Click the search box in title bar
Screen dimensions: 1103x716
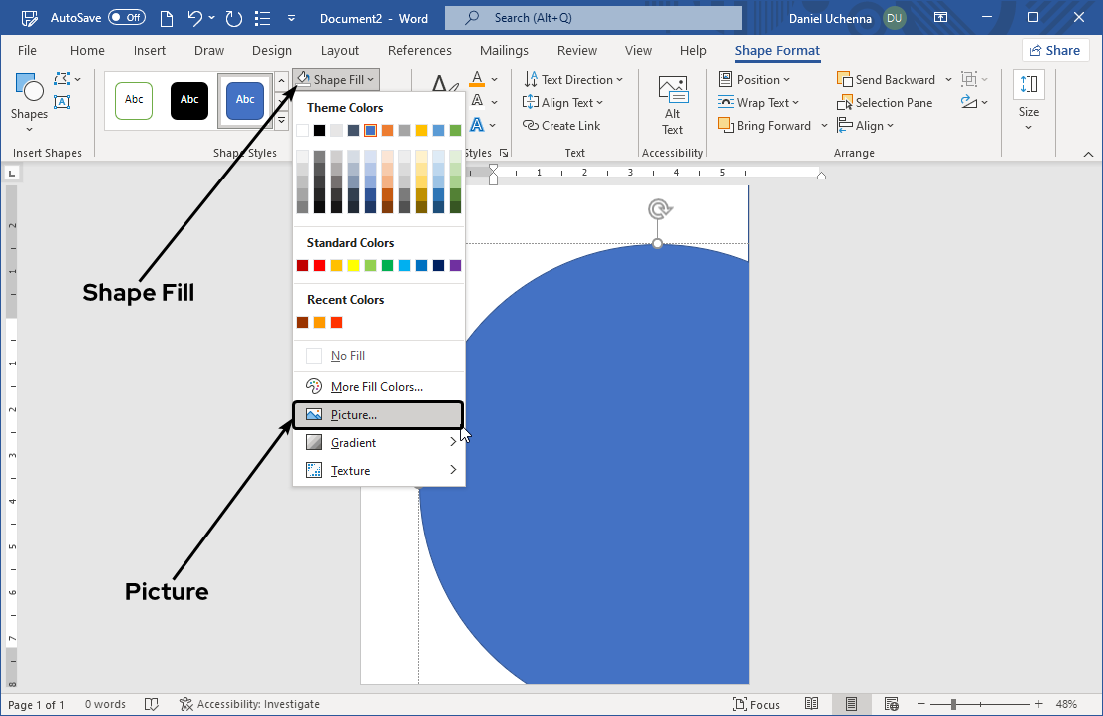593,18
